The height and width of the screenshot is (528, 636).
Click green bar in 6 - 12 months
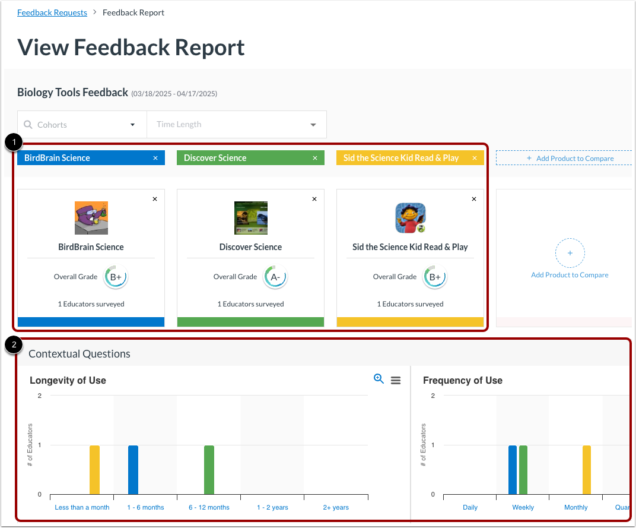tap(209, 470)
